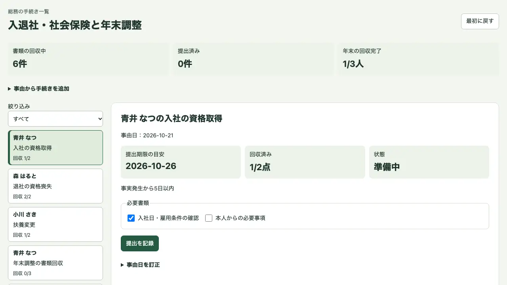
Task: Select 森 はると 退社の資格喪失 item
Action: tap(55, 186)
